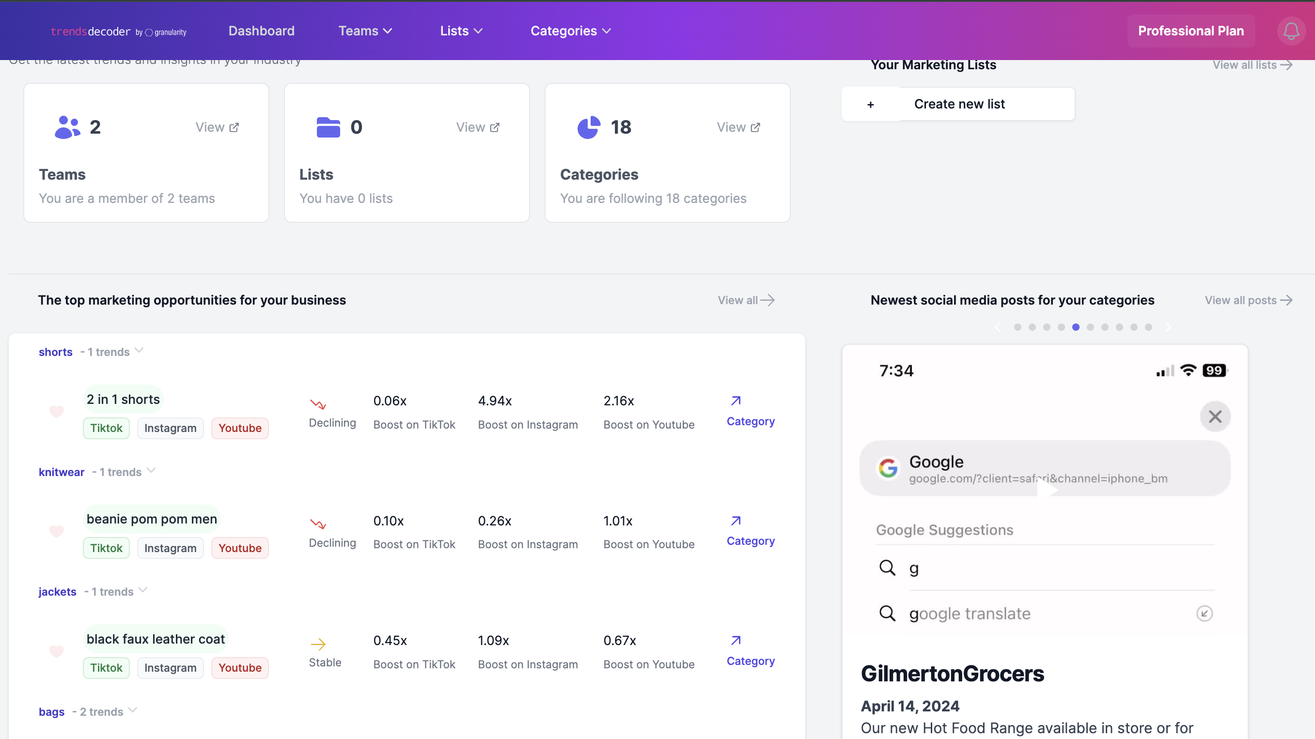This screenshot has height=739, width=1315.
Task: Click Declining trend icon for 2 in 1 shorts
Action: [318, 404]
